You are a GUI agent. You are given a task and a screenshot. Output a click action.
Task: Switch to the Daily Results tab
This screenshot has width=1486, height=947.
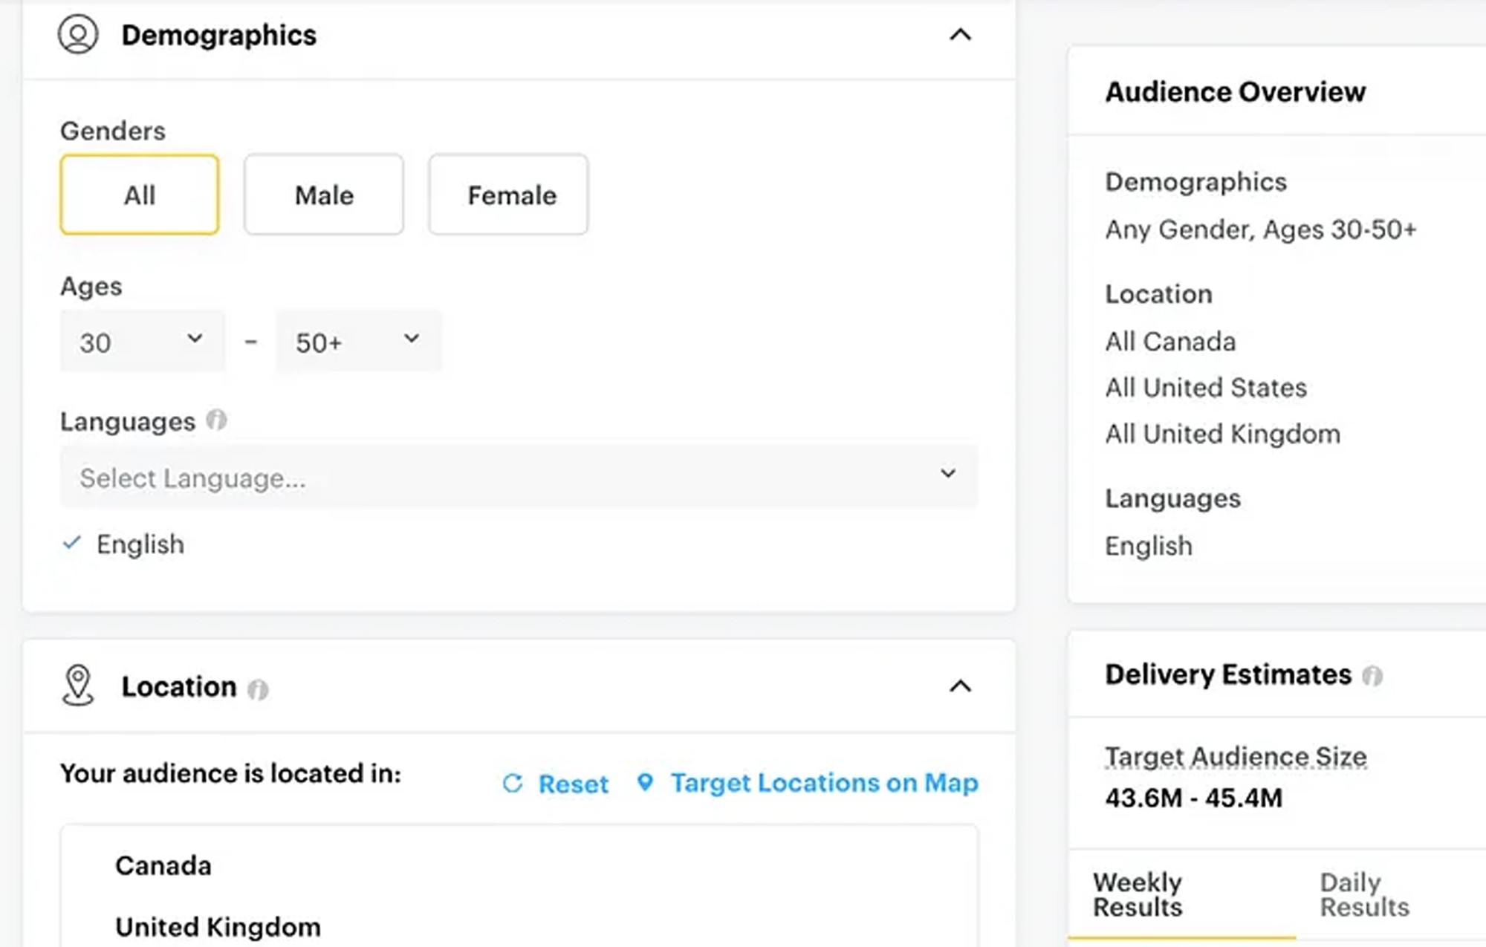pos(1364,894)
